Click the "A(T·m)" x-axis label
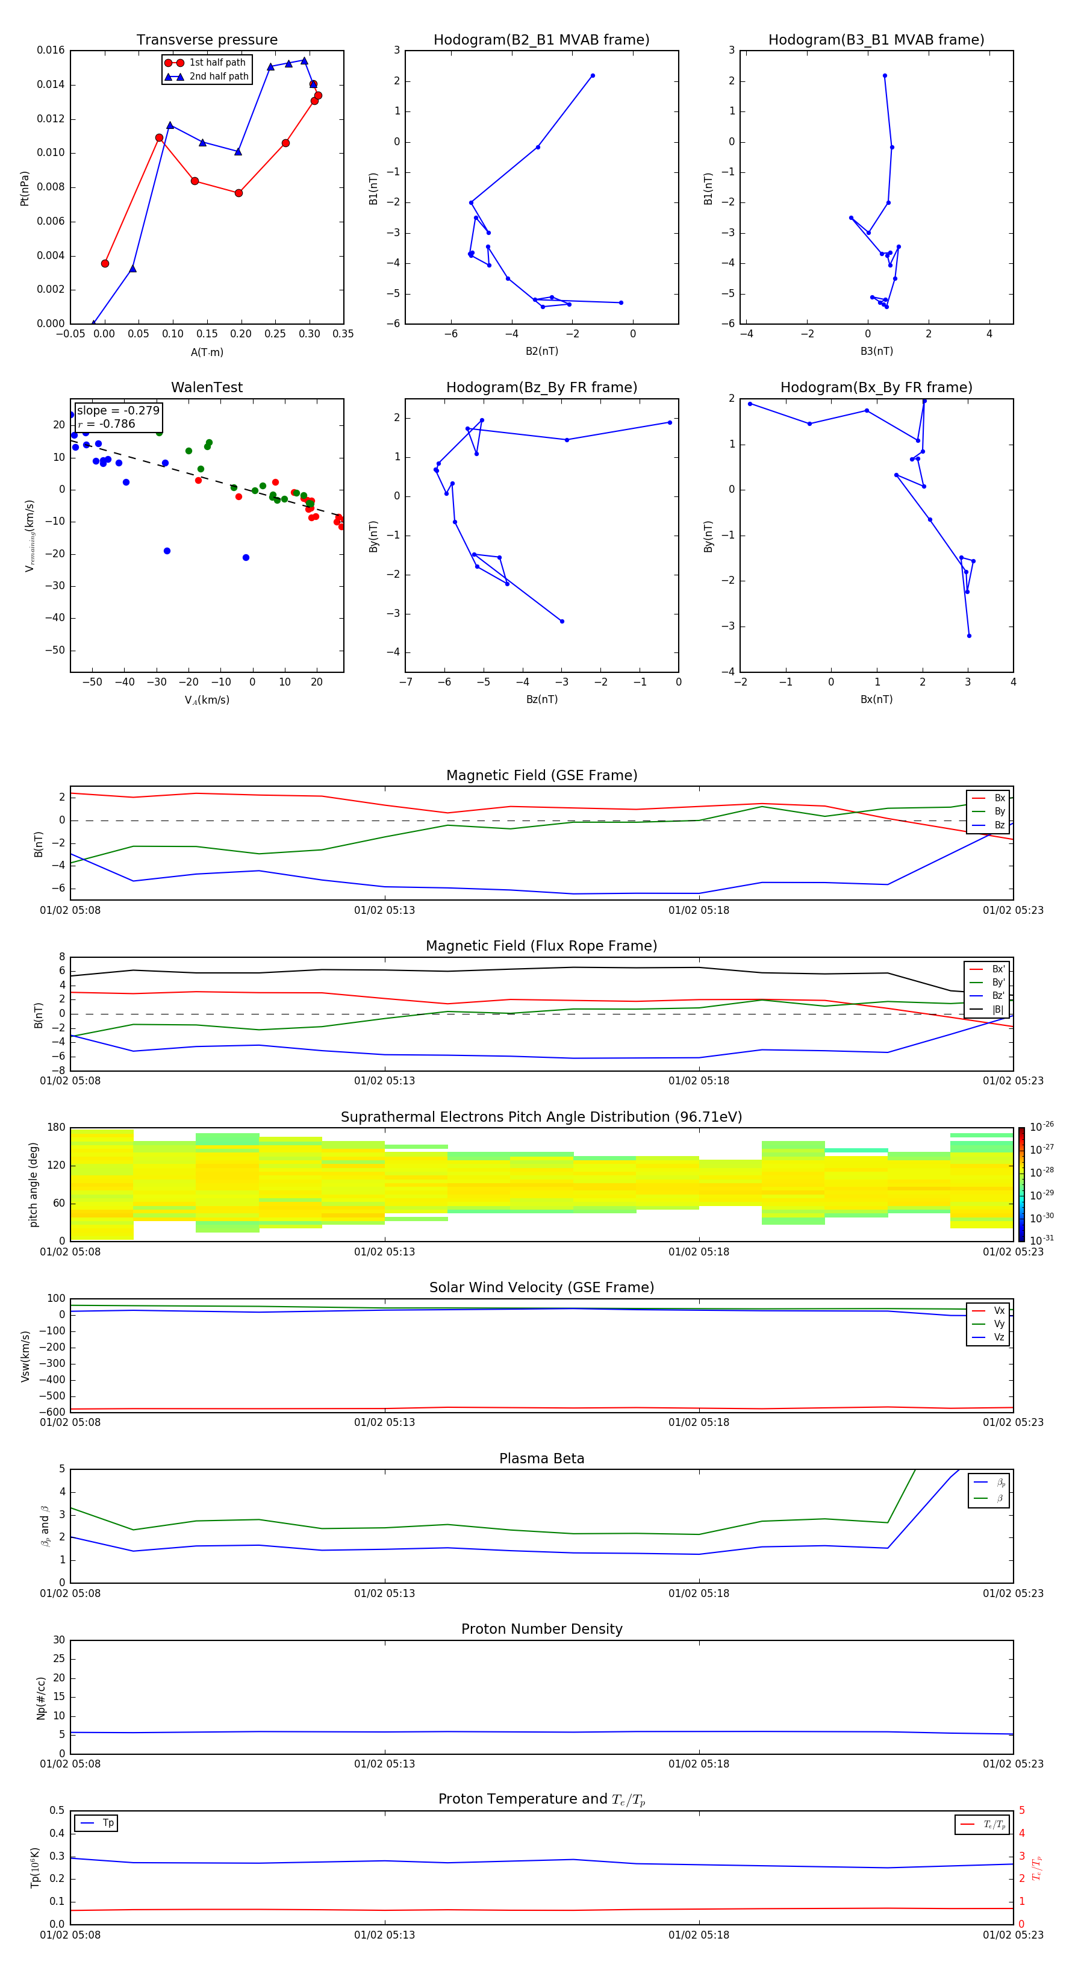Image resolution: width=1084 pixels, height=1988 pixels. [207, 352]
